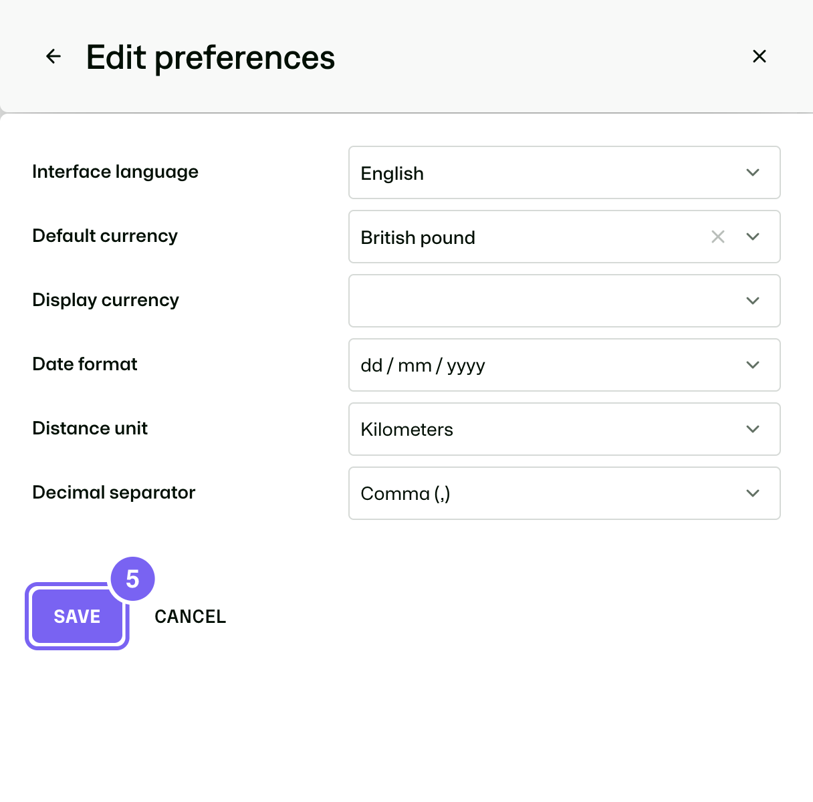Screen dimensions: 813x802
Task: Click the Distance unit label
Action: pyautogui.click(x=90, y=428)
